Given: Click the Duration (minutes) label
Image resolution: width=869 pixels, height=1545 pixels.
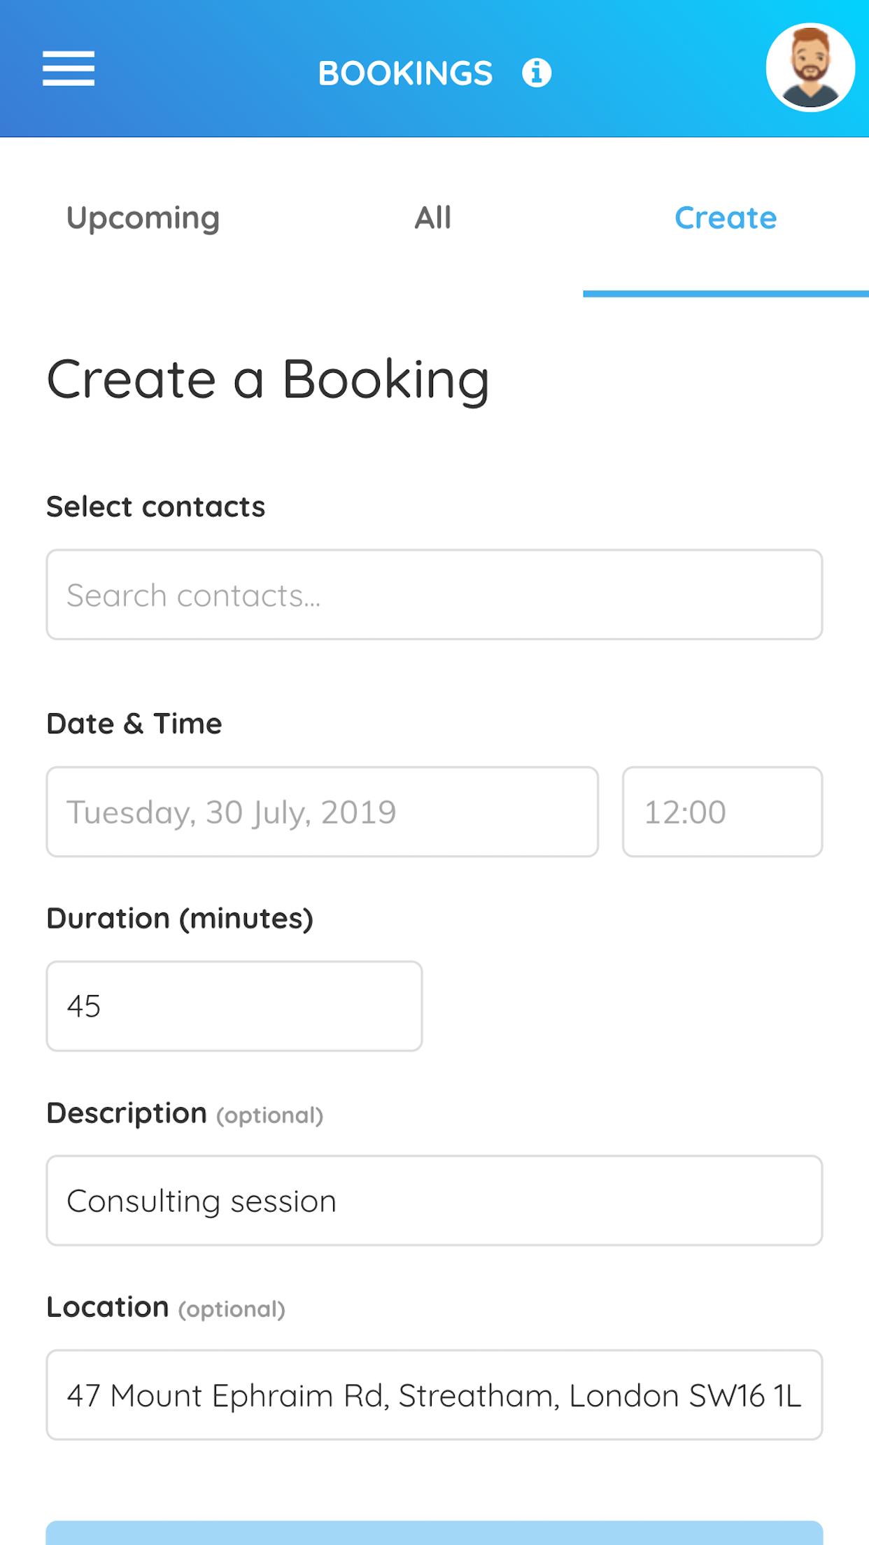Looking at the screenshot, I should (x=180, y=918).
